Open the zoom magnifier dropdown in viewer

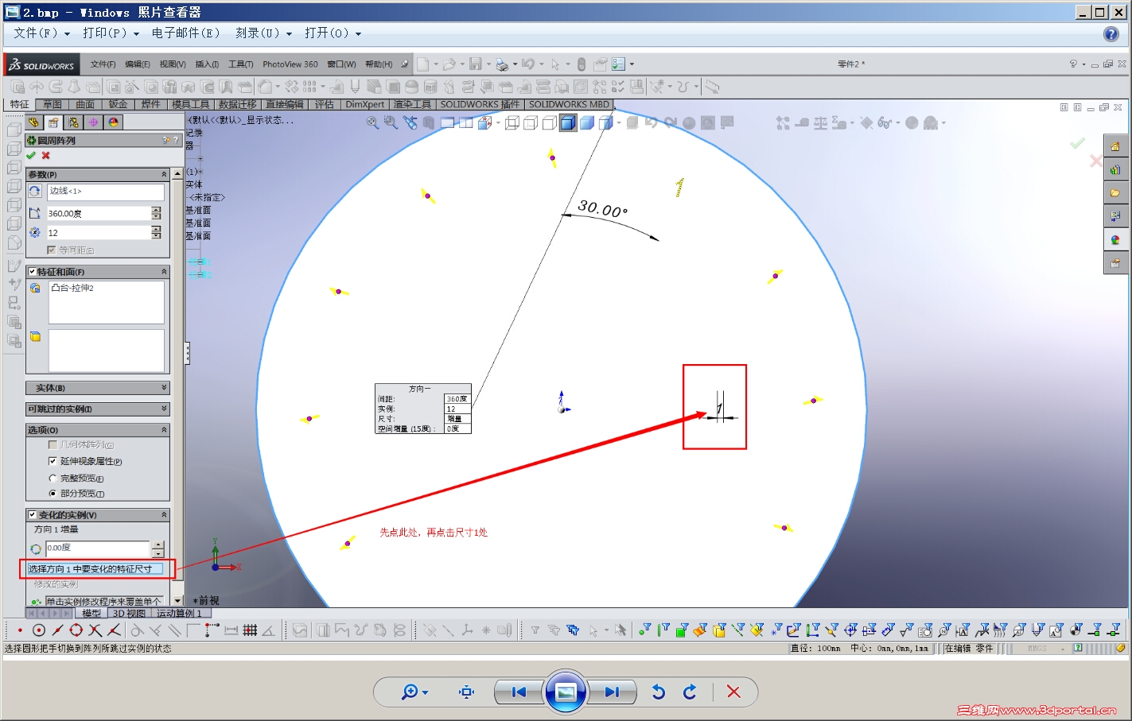[414, 692]
